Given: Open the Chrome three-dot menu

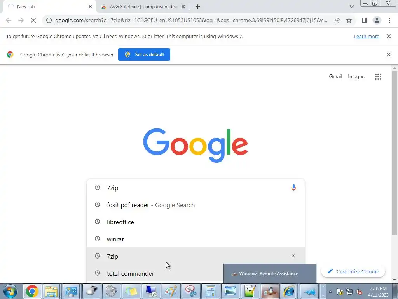Looking at the screenshot, I should [x=389, y=20].
